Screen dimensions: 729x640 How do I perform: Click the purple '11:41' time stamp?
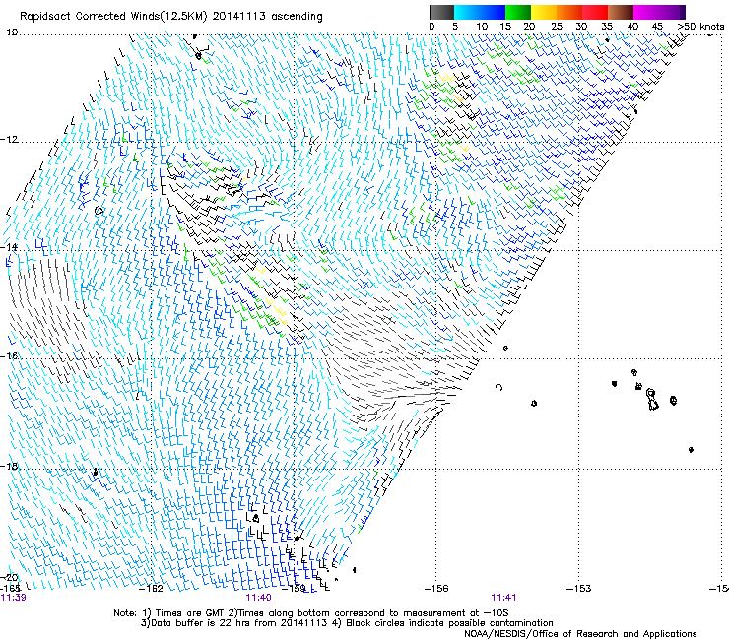(x=503, y=598)
